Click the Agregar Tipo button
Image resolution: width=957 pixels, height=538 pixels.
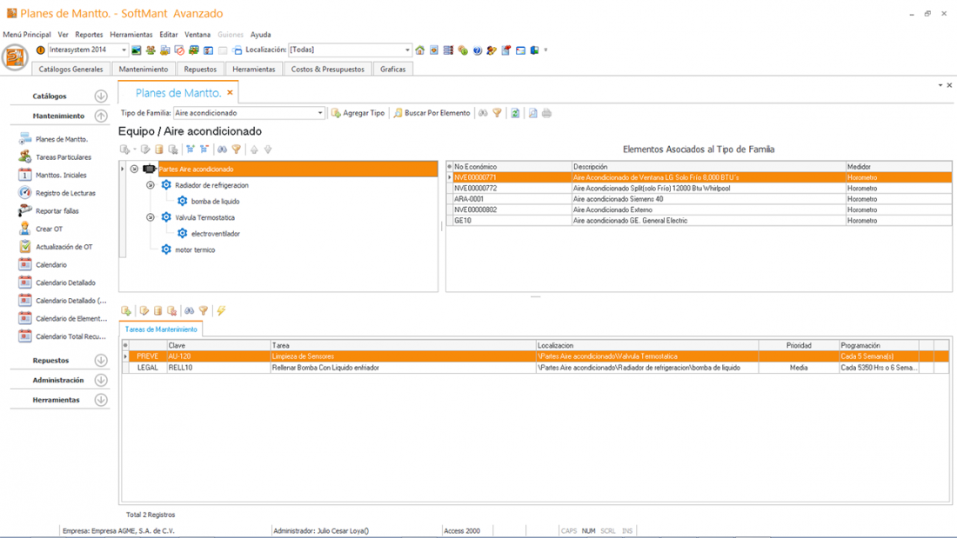coord(358,113)
